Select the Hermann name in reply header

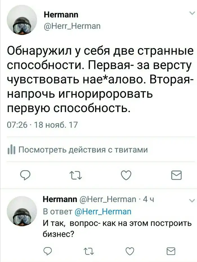click(x=60, y=199)
